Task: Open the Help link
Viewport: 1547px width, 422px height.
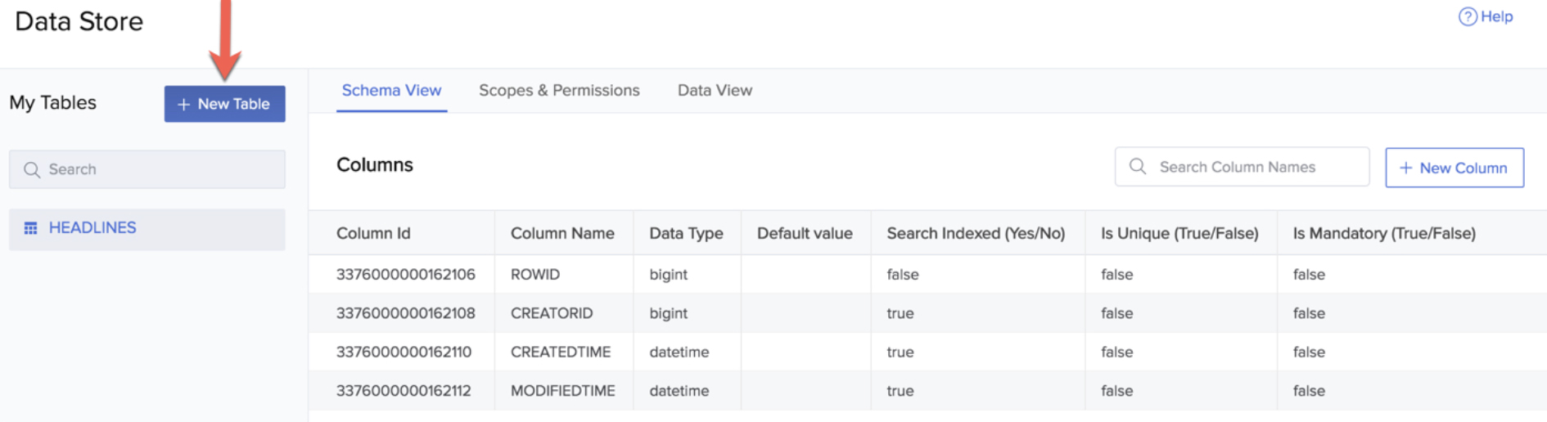Action: (1495, 16)
